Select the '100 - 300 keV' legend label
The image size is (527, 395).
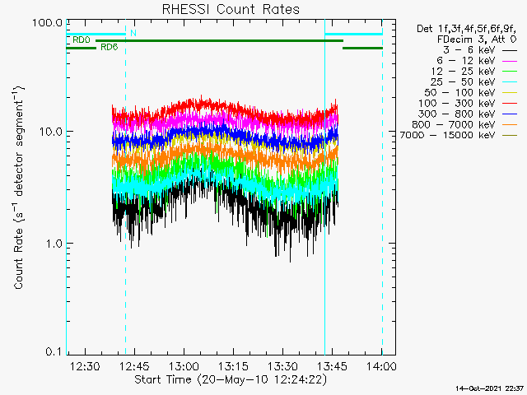click(x=457, y=104)
